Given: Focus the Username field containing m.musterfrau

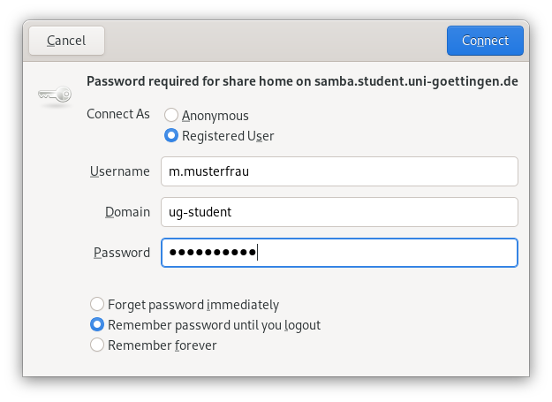Looking at the screenshot, I should (339, 171).
